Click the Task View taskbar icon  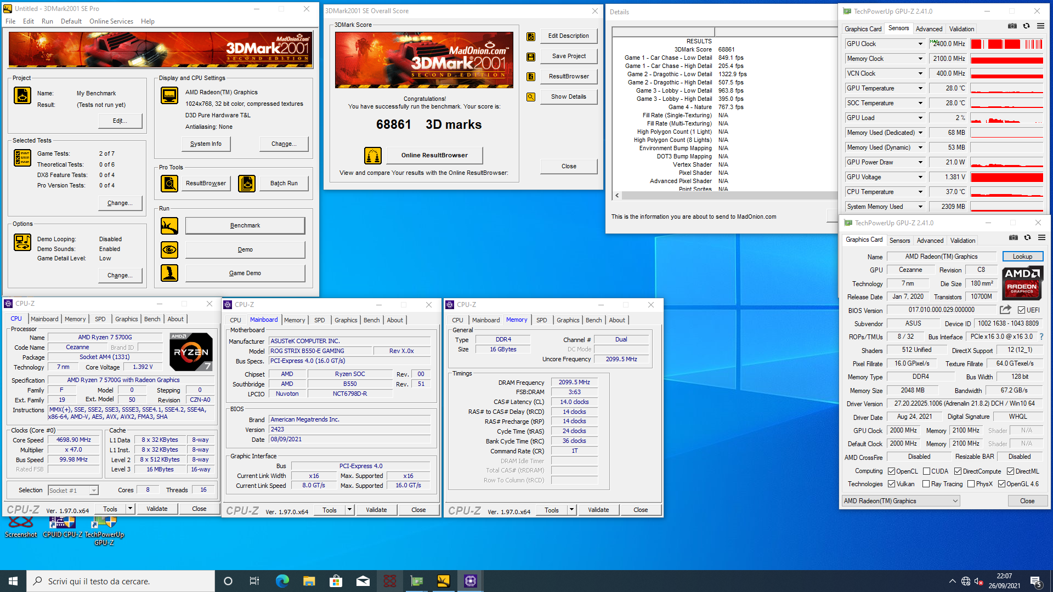click(x=254, y=581)
